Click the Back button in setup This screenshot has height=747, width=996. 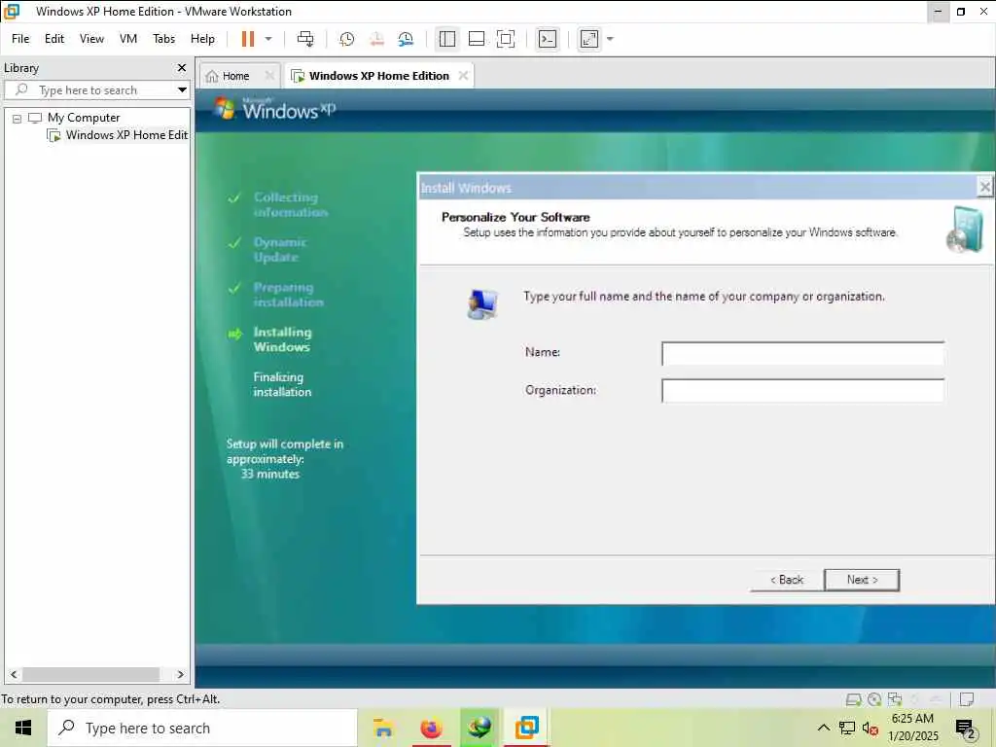click(x=786, y=580)
